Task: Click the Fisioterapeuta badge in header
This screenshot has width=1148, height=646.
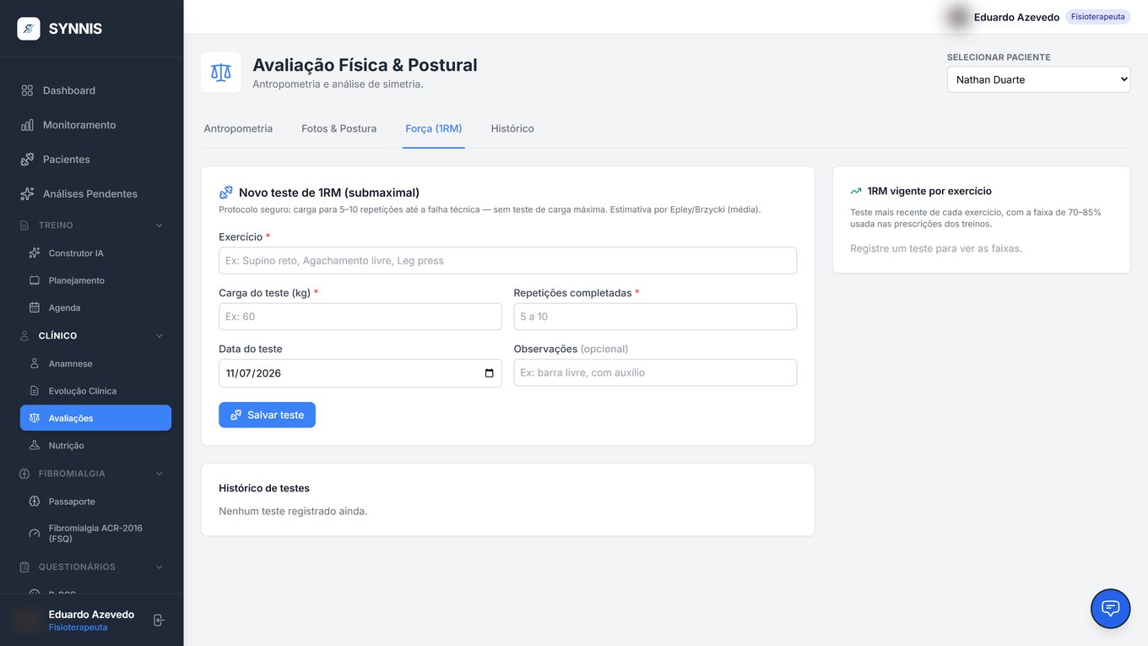Action: point(1098,17)
